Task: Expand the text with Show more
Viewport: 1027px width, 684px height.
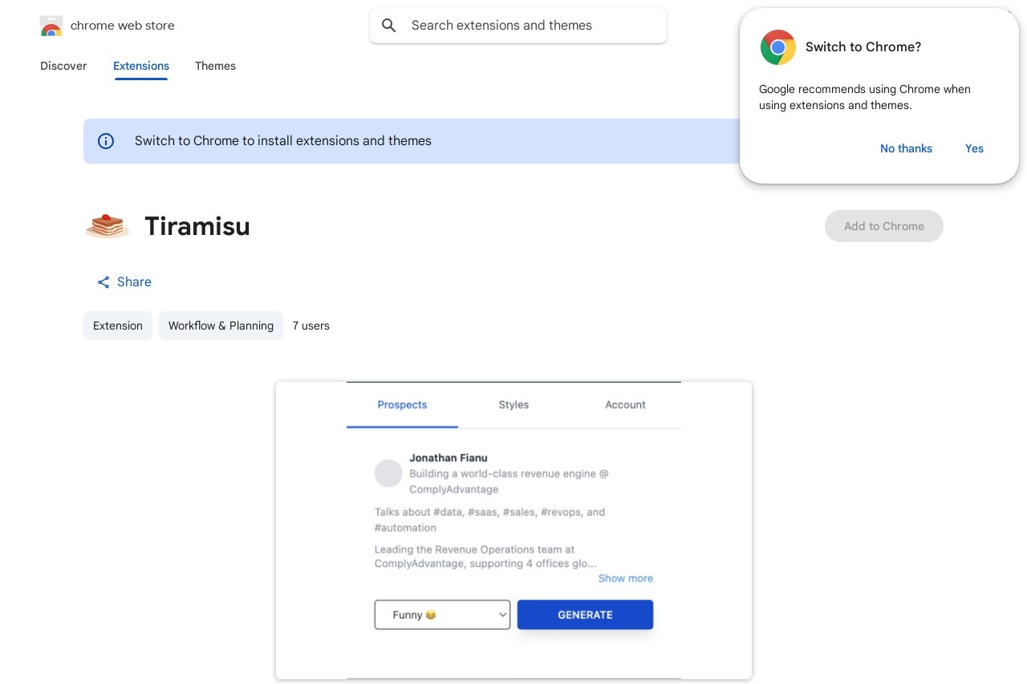Action: pos(626,578)
